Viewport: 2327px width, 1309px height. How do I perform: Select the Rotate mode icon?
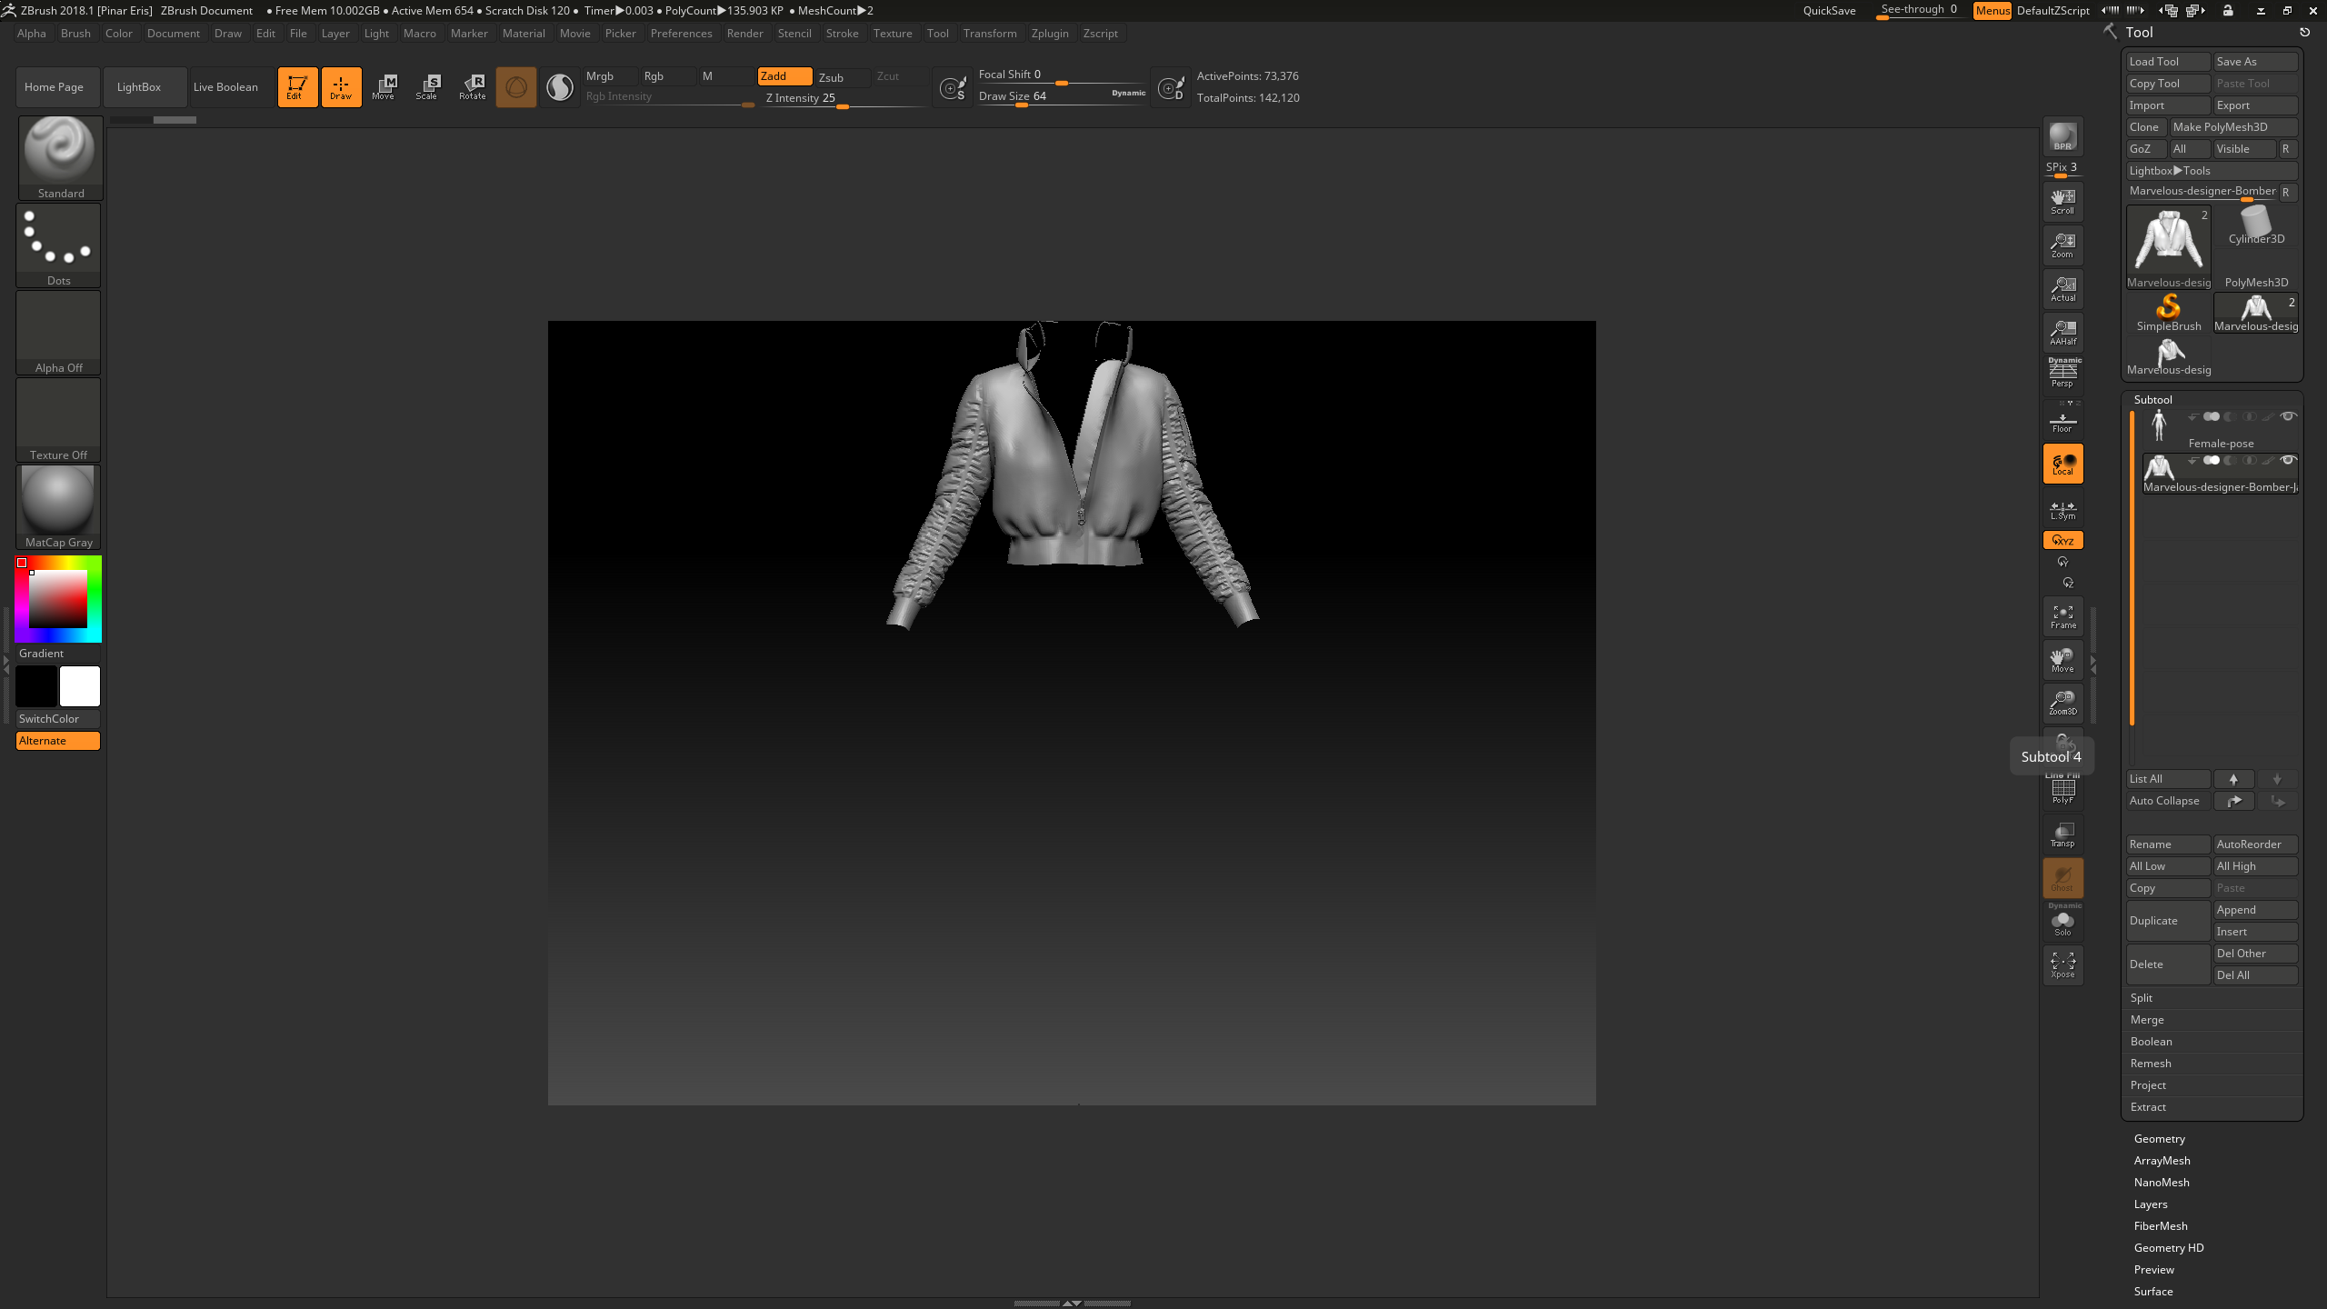click(x=472, y=86)
